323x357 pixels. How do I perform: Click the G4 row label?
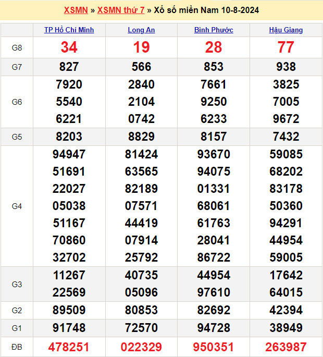[x=17, y=206]
